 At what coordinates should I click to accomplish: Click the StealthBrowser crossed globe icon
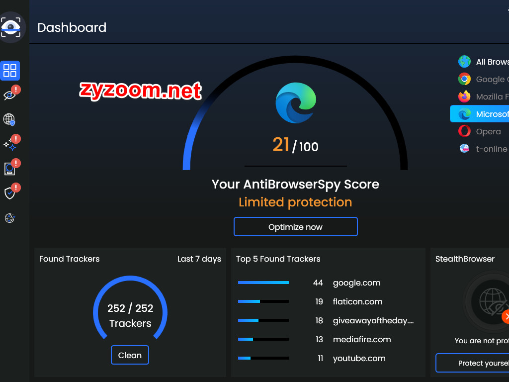click(493, 302)
